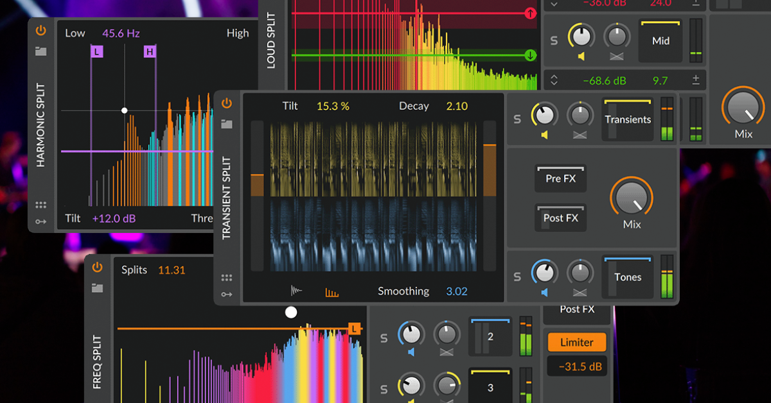Toggle the Transient Split power button

(226, 101)
